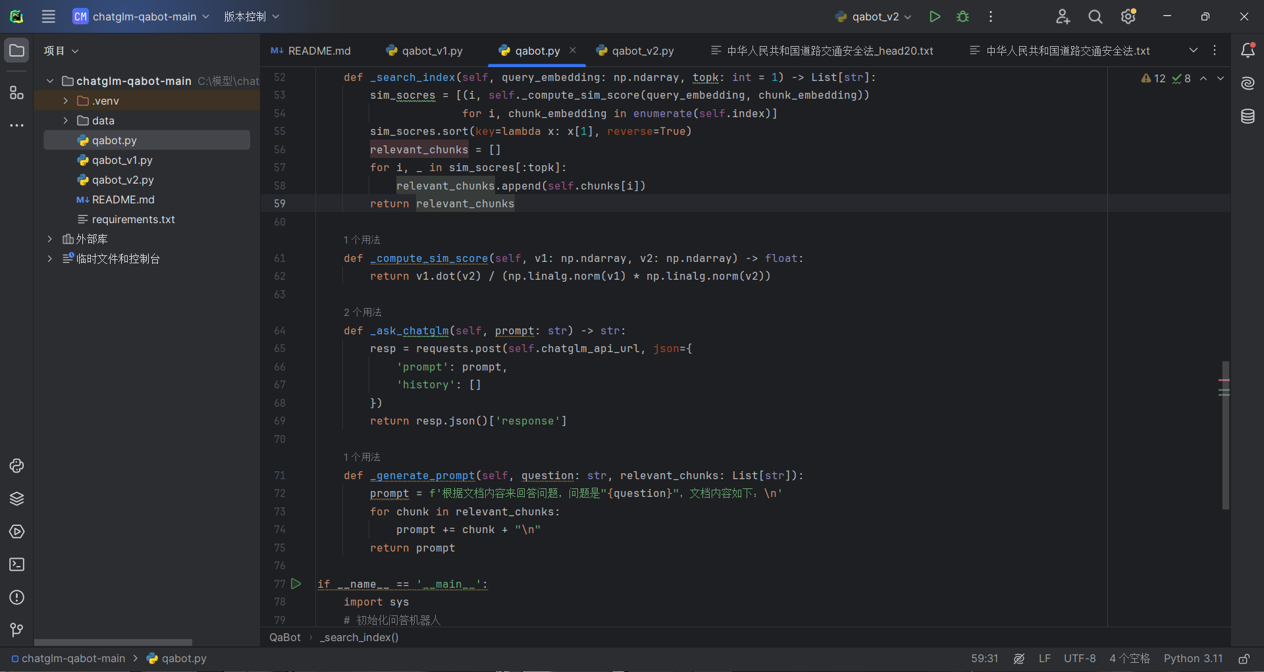Viewport: 1264px width, 672px height.
Task: Click the Python 3.11 interpreter selector
Action: [1193, 659]
